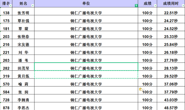Select unit cell in 李剩勇 row

[x=86, y=98]
